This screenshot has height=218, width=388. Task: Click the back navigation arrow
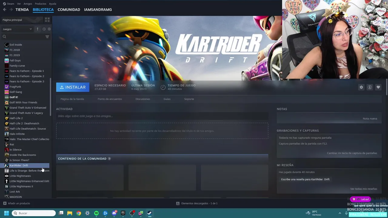(5, 10)
